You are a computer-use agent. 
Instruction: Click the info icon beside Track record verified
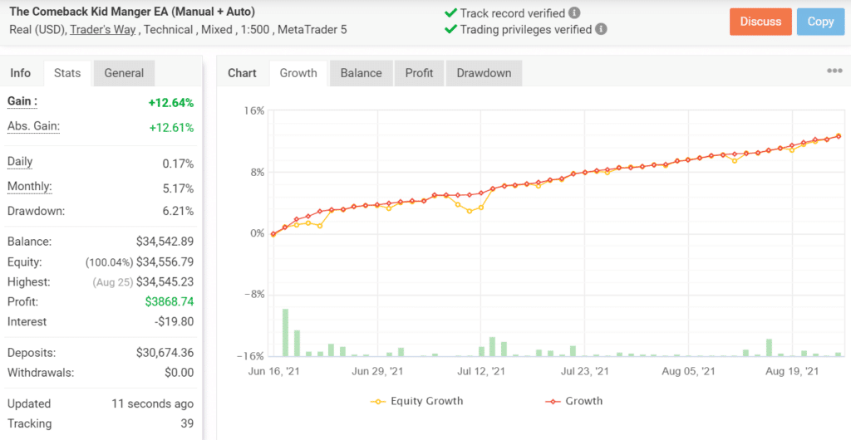coord(575,13)
